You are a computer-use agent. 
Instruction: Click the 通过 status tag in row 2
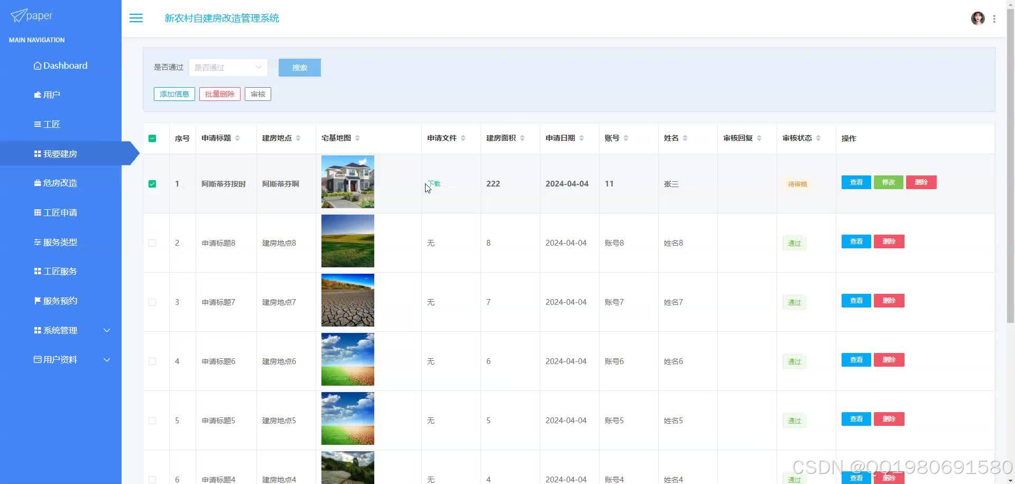[x=795, y=244]
